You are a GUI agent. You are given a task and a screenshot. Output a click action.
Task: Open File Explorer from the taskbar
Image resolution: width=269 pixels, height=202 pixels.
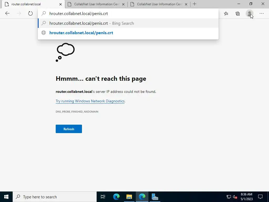(x=129, y=197)
